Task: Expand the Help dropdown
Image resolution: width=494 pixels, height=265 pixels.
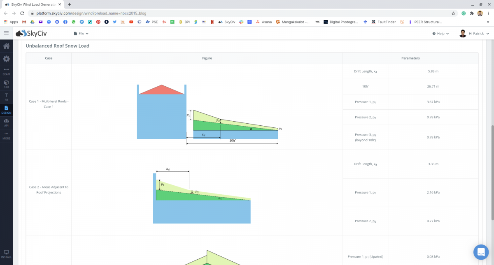Action: click(440, 33)
